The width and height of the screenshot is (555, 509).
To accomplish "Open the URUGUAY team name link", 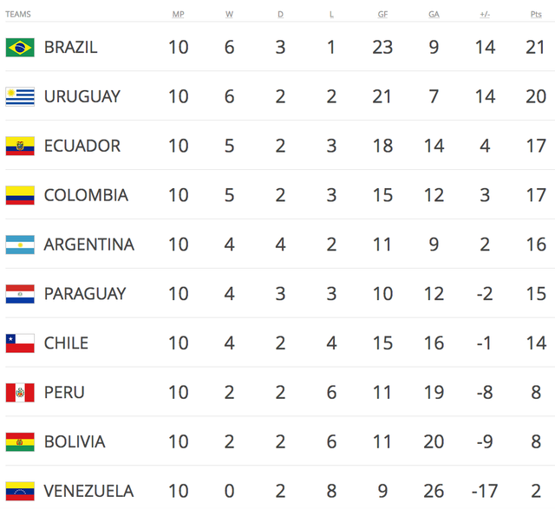I will click(x=82, y=96).
